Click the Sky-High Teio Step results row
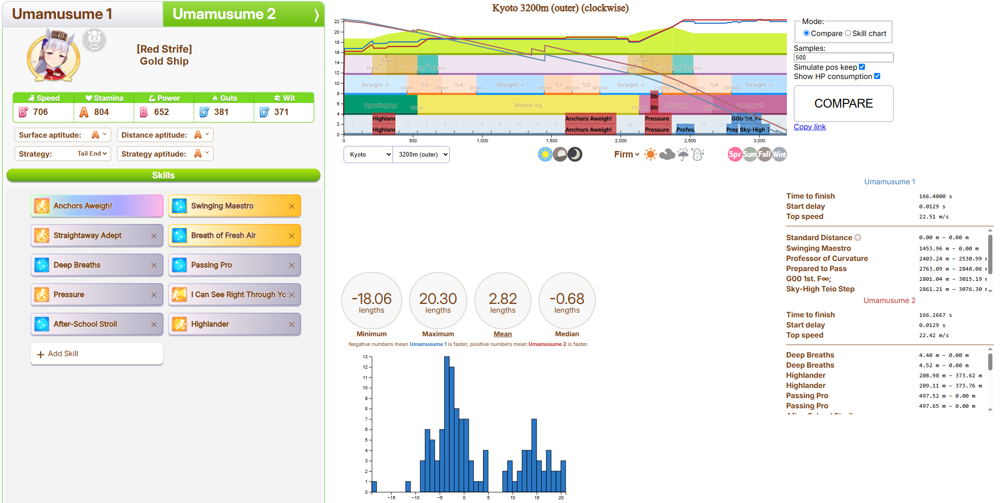Viewport: 1003px width, 503px height. 887,289
